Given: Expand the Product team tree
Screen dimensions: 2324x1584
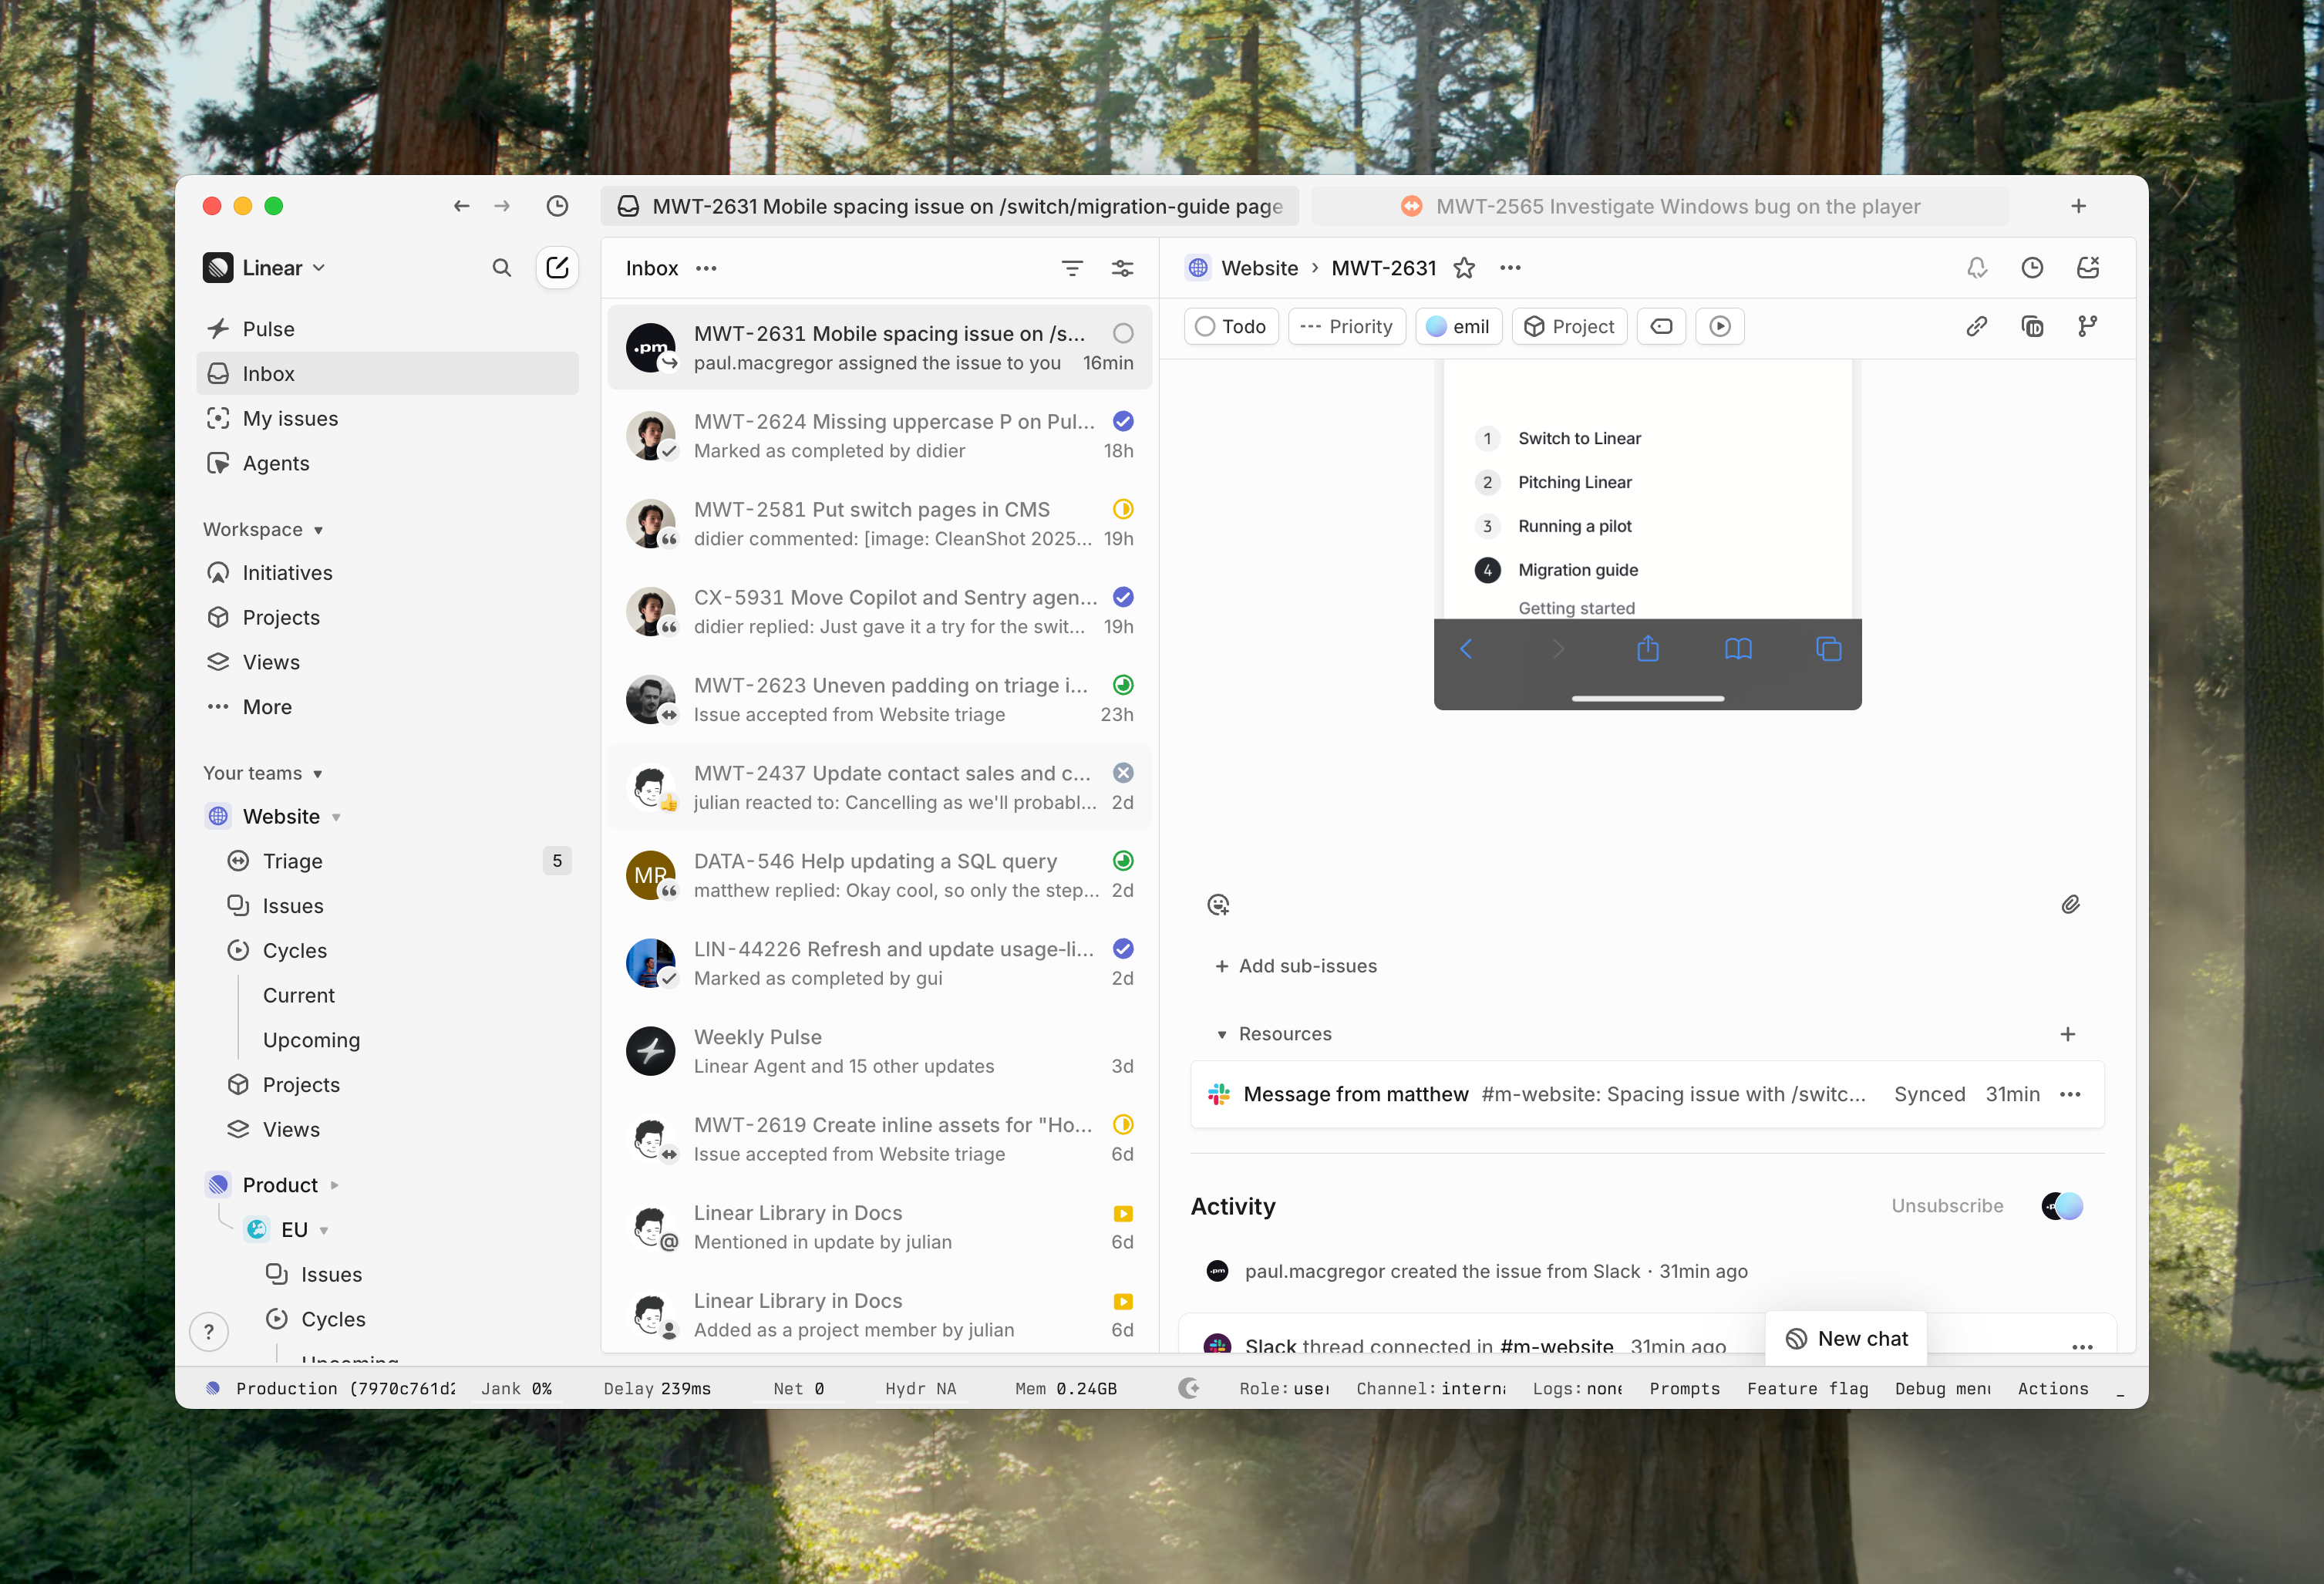Looking at the screenshot, I should coord(335,1185).
